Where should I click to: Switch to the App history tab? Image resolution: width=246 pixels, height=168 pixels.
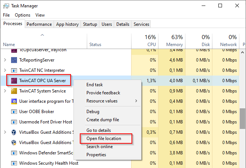[67, 24]
